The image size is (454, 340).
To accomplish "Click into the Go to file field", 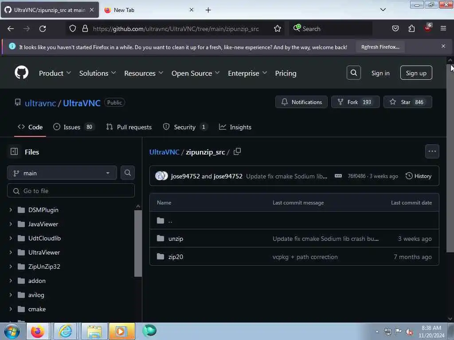I will click(x=70, y=191).
